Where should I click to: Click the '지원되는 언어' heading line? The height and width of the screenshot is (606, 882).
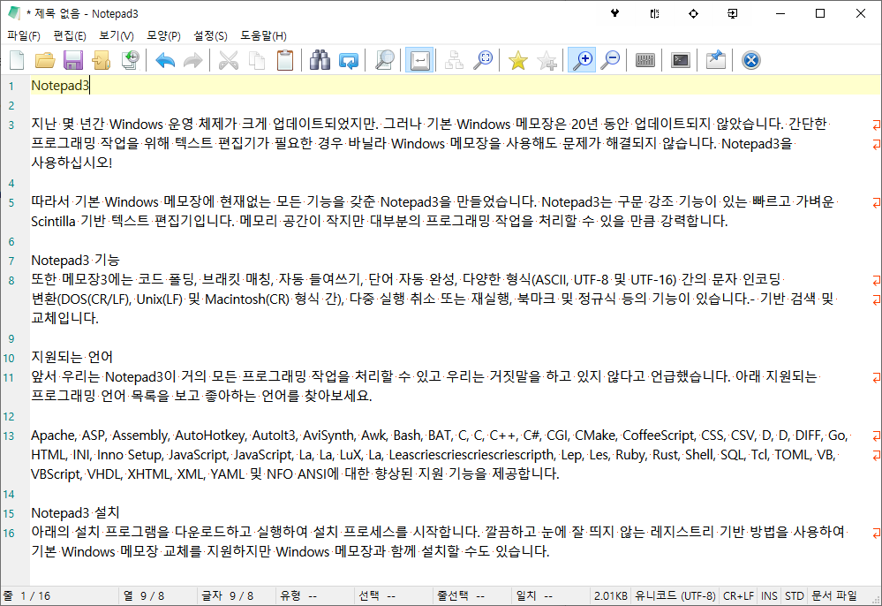pos(72,357)
